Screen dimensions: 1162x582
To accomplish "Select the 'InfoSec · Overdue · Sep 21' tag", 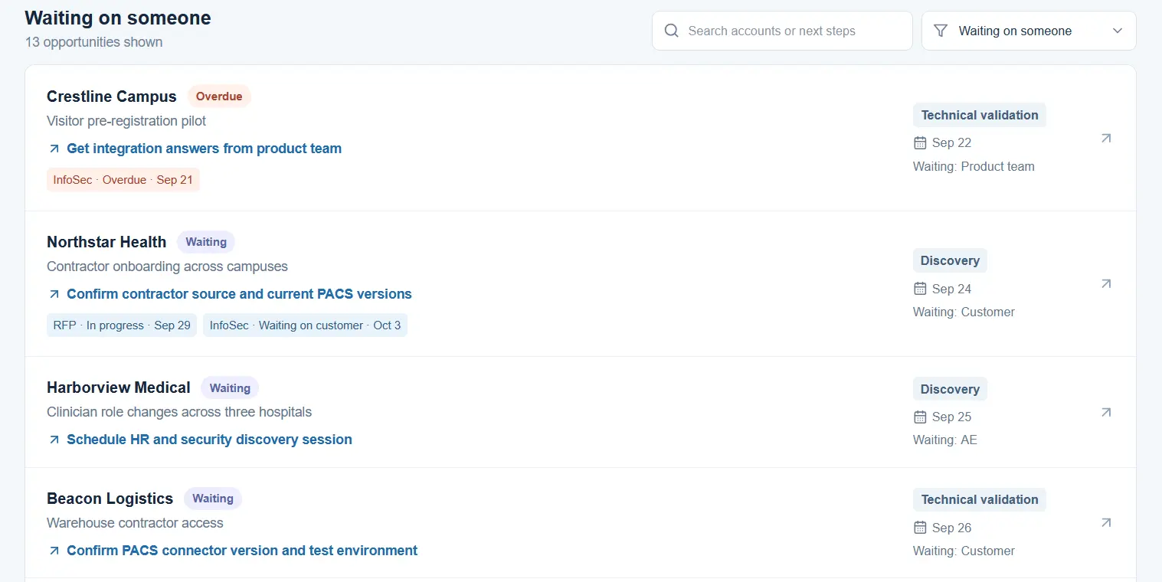I will tap(123, 180).
